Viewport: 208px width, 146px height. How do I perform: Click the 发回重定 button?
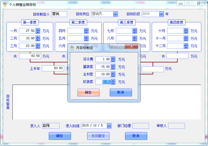point(98,136)
